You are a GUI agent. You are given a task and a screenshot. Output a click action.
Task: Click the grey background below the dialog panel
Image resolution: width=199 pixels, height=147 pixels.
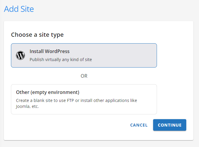[99, 144]
